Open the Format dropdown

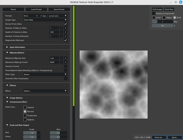45,16
